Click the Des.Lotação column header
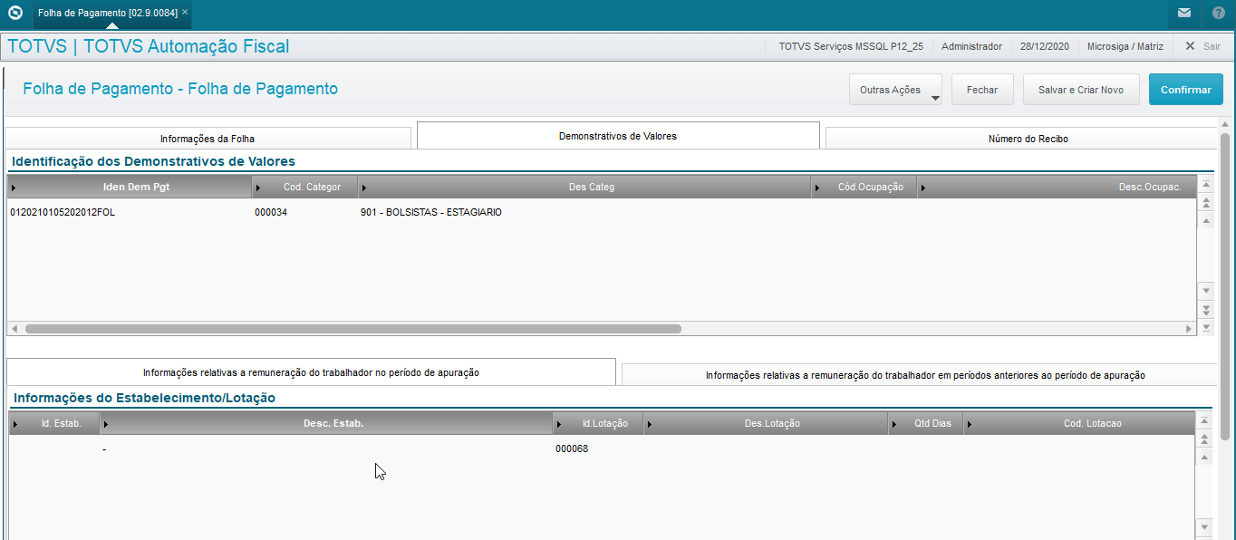The height and width of the screenshot is (540, 1236). [766, 423]
